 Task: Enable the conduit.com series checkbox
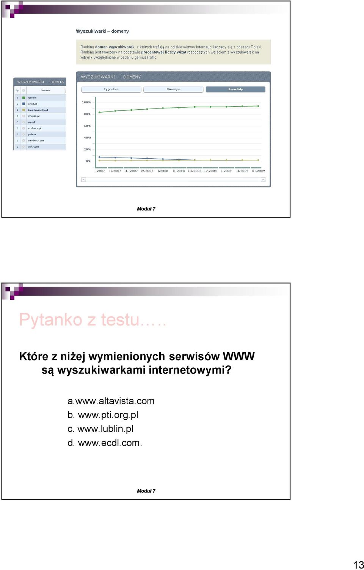tap(24, 140)
